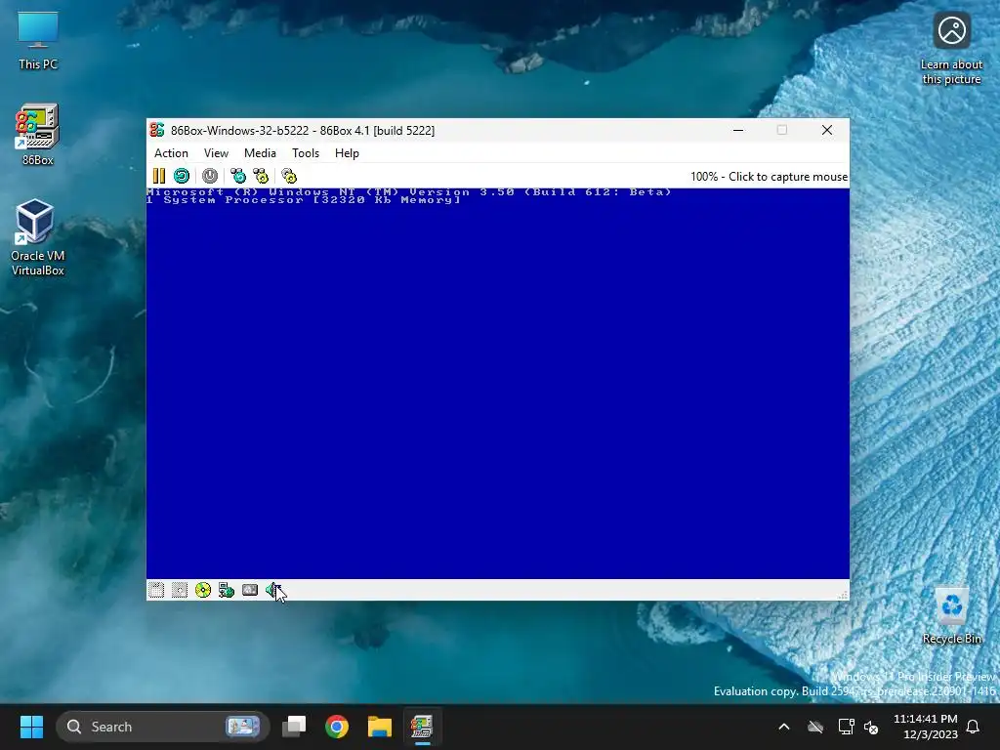1000x750 pixels.
Task: Click the window resize grip in status bar
Action: point(843,595)
